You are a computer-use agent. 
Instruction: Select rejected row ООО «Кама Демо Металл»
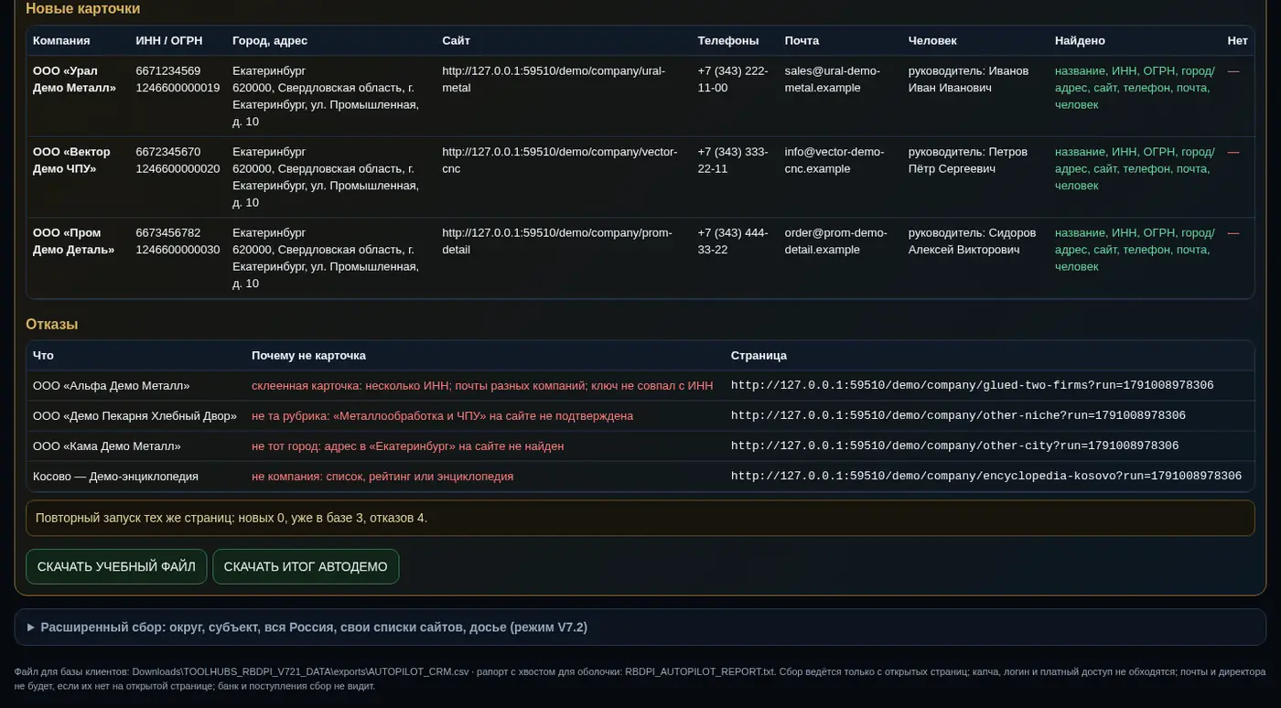point(640,445)
